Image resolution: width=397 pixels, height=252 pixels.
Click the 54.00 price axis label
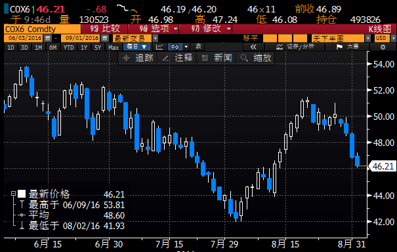(384, 64)
